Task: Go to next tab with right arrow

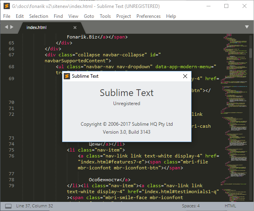Action: pos(11,27)
